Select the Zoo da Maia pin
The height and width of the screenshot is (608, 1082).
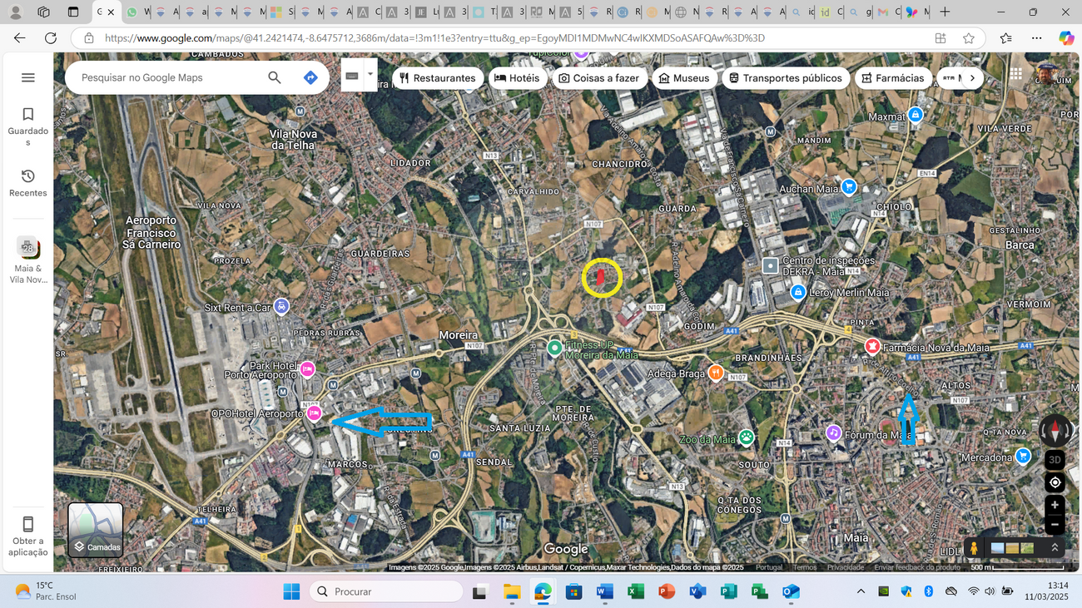coord(747,438)
